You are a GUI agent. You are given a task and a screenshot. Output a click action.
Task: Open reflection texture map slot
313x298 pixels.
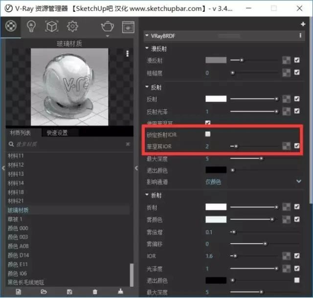pos(286,99)
